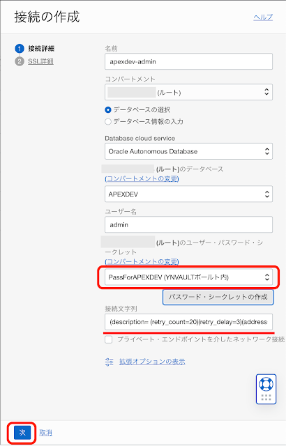Click コンパートメントの変更 link under password secret
This screenshot has height=446, width=286.
click(142, 261)
